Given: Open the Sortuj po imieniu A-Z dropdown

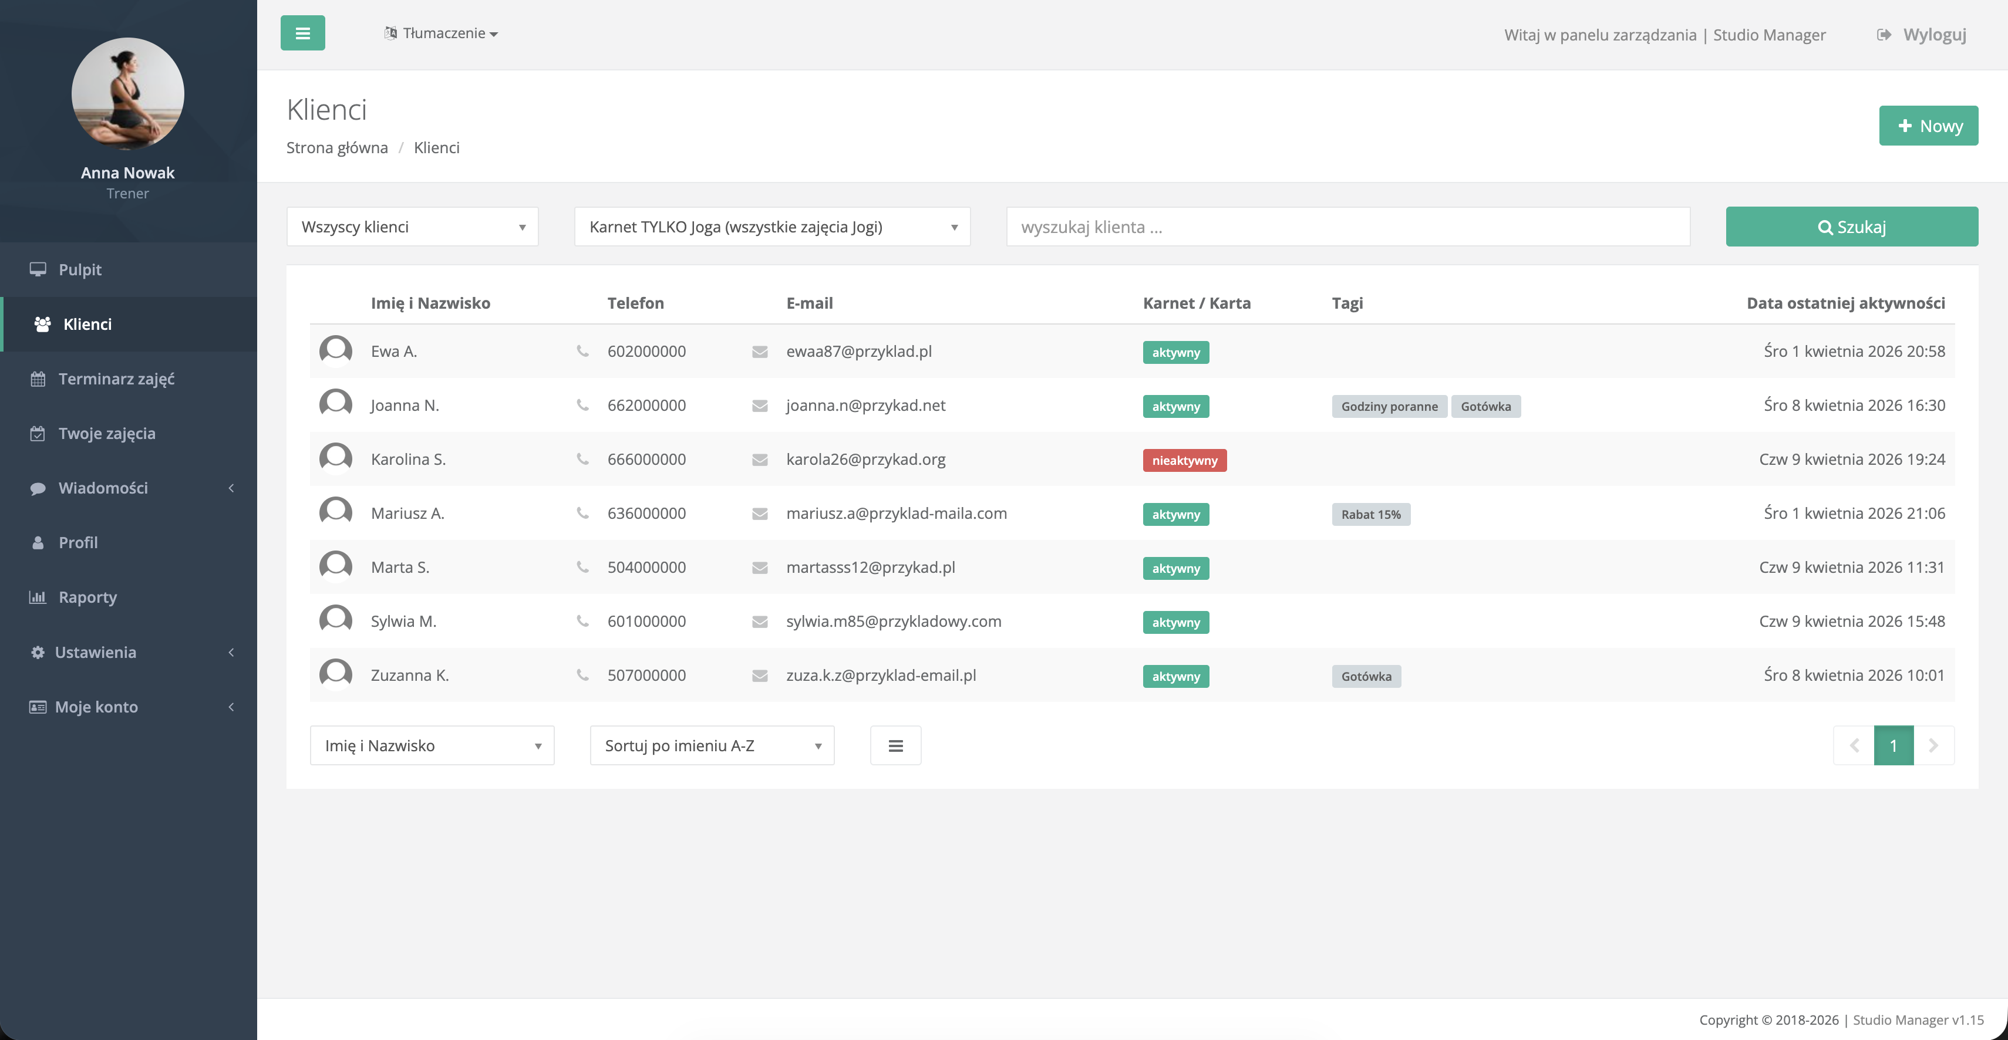Looking at the screenshot, I should point(712,745).
